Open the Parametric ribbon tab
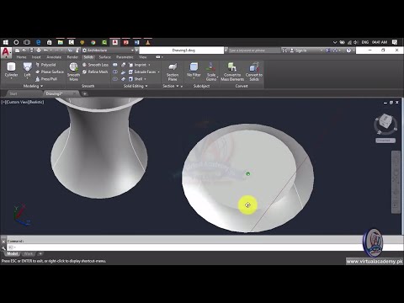The height and width of the screenshot is (303, 404). point(125,57)
